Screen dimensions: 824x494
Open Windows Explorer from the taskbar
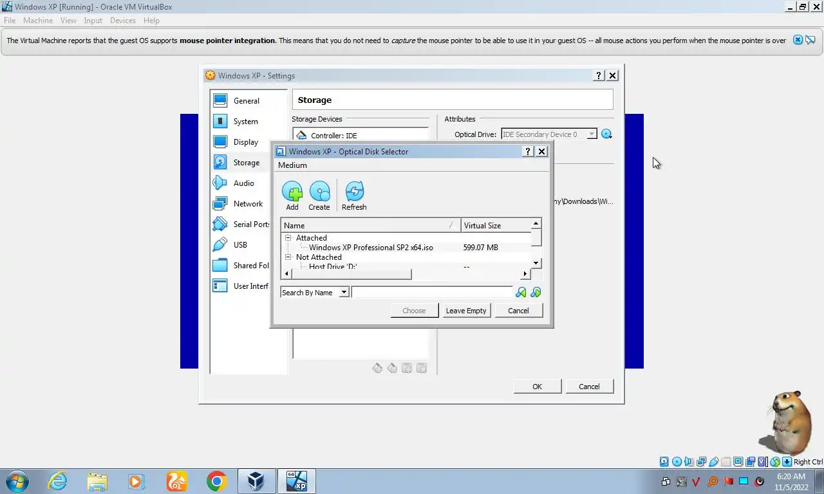97,481
